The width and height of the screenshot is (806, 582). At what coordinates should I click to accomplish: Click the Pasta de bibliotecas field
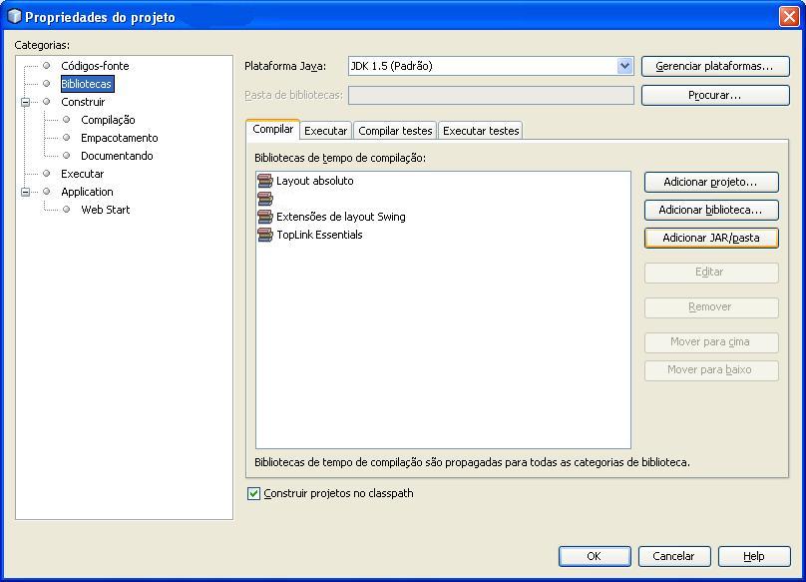click(491, 95)
